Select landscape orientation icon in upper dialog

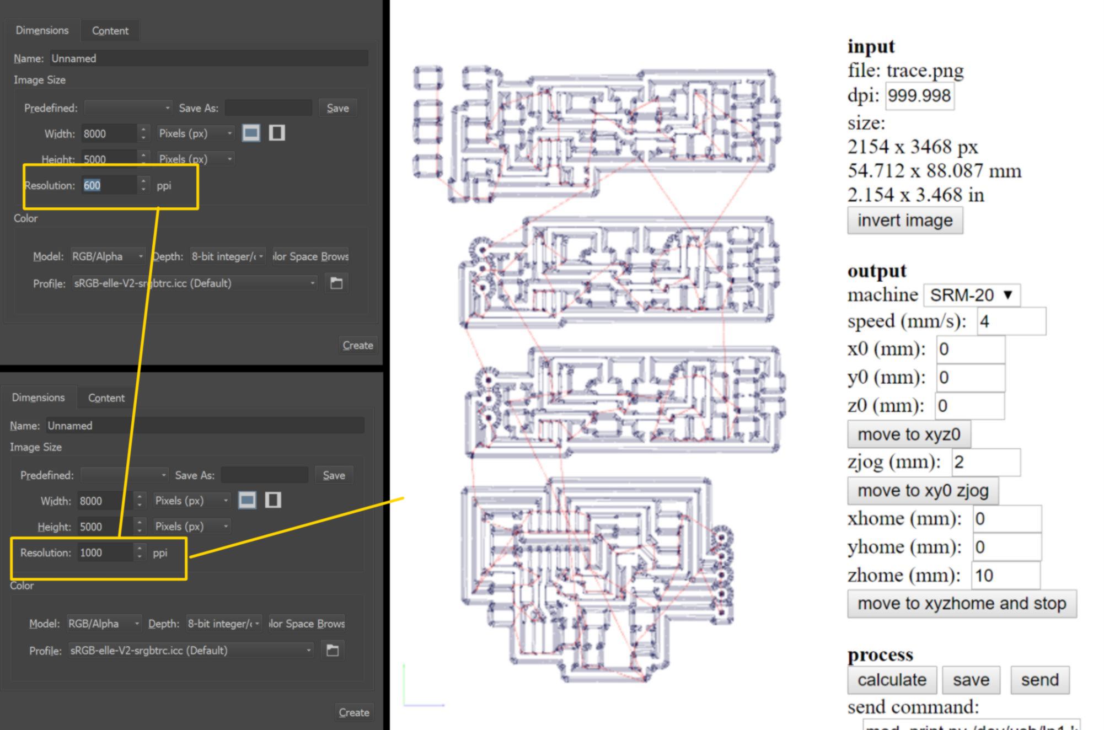tap(251, 133)
